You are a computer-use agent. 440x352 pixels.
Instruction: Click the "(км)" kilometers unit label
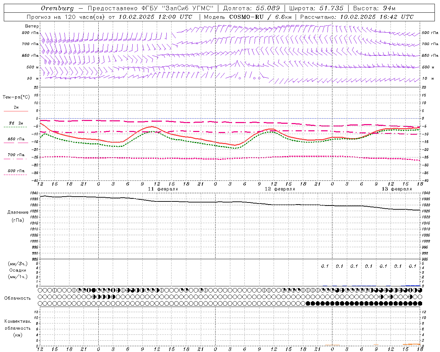click(18, 334)
